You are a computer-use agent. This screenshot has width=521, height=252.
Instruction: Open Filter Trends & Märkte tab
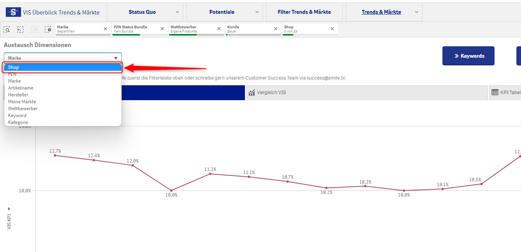point(304,12)
